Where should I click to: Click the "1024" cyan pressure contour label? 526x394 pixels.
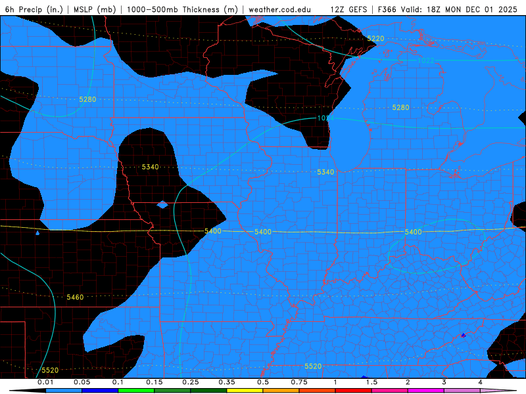325,118
